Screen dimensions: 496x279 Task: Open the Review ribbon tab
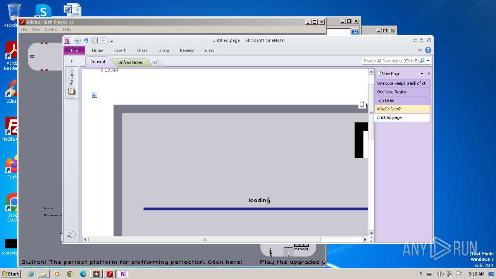(186, 50)
